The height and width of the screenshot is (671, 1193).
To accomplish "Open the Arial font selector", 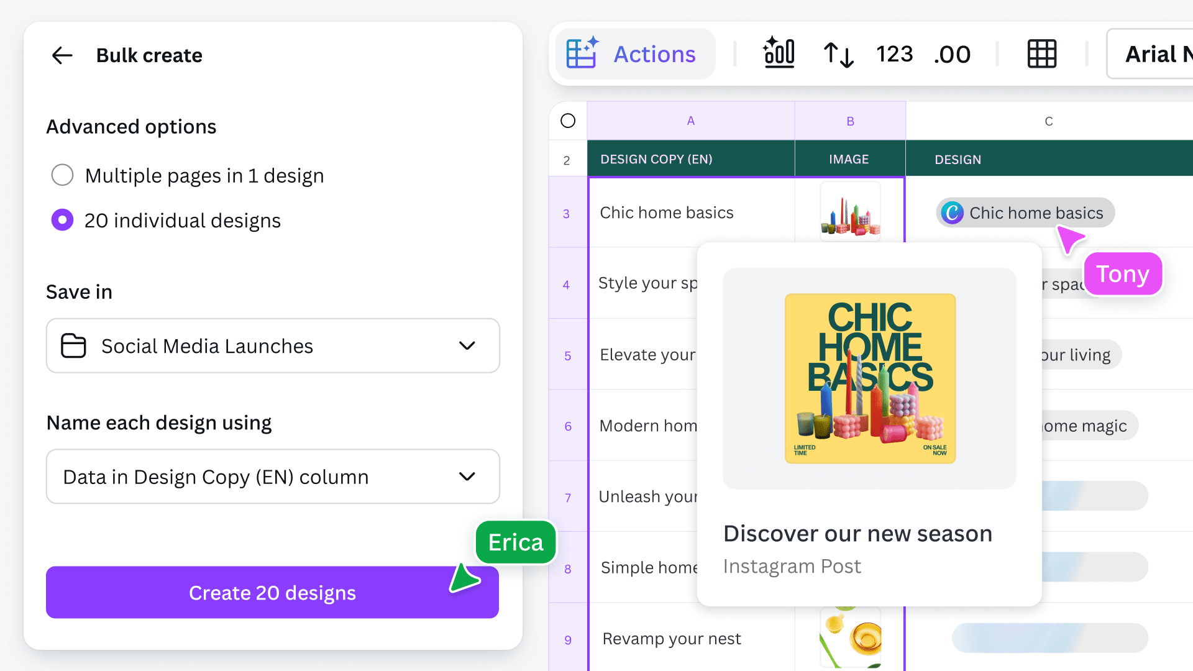I will (1159, 54).
